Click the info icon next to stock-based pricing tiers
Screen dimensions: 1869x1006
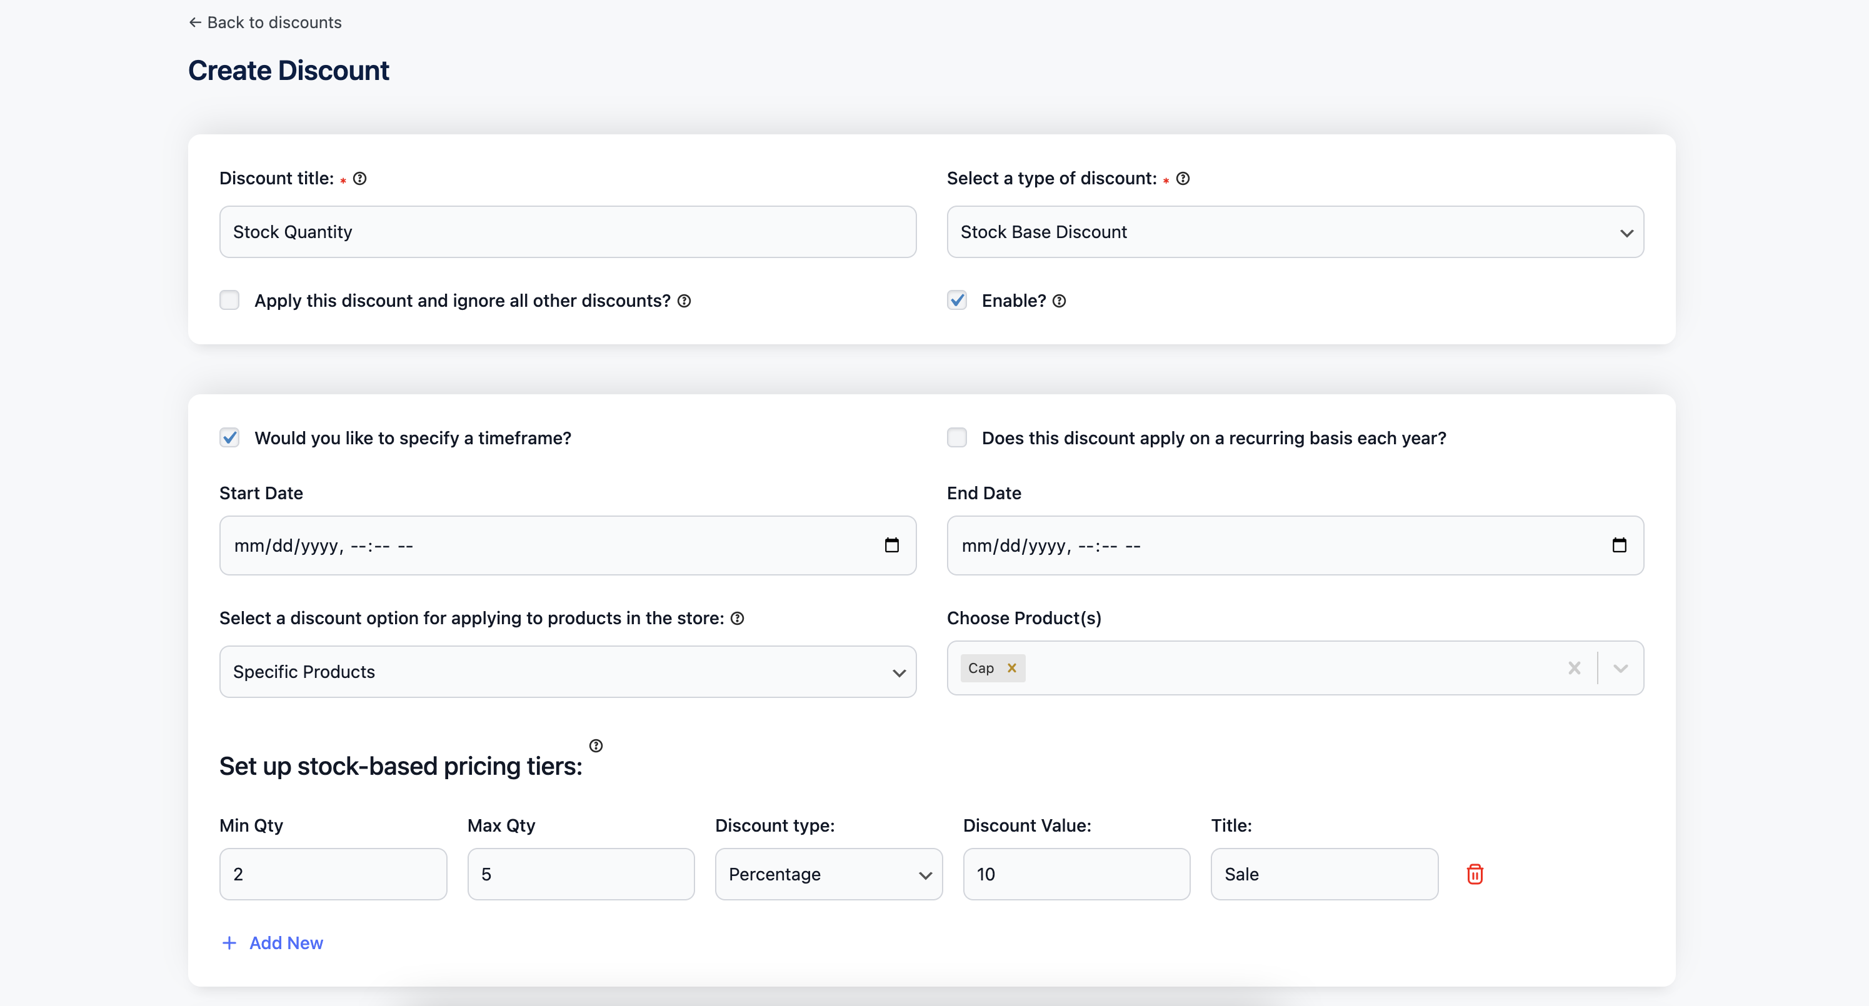[595, 745]
